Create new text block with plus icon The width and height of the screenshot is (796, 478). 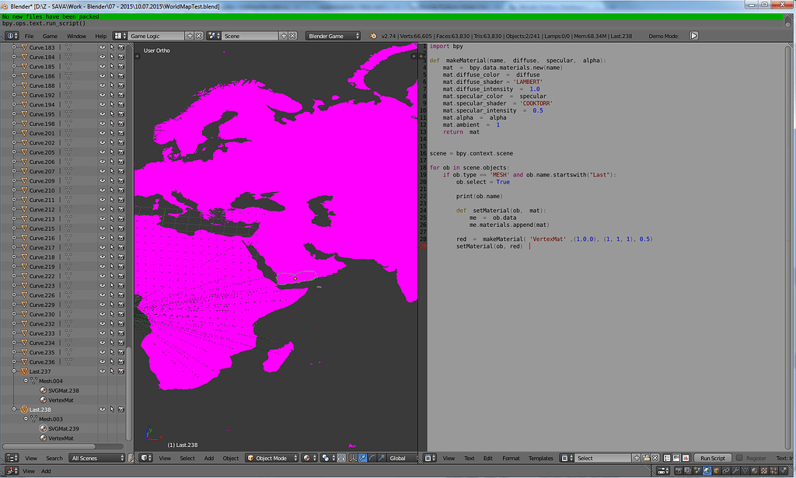pos(637,459)
